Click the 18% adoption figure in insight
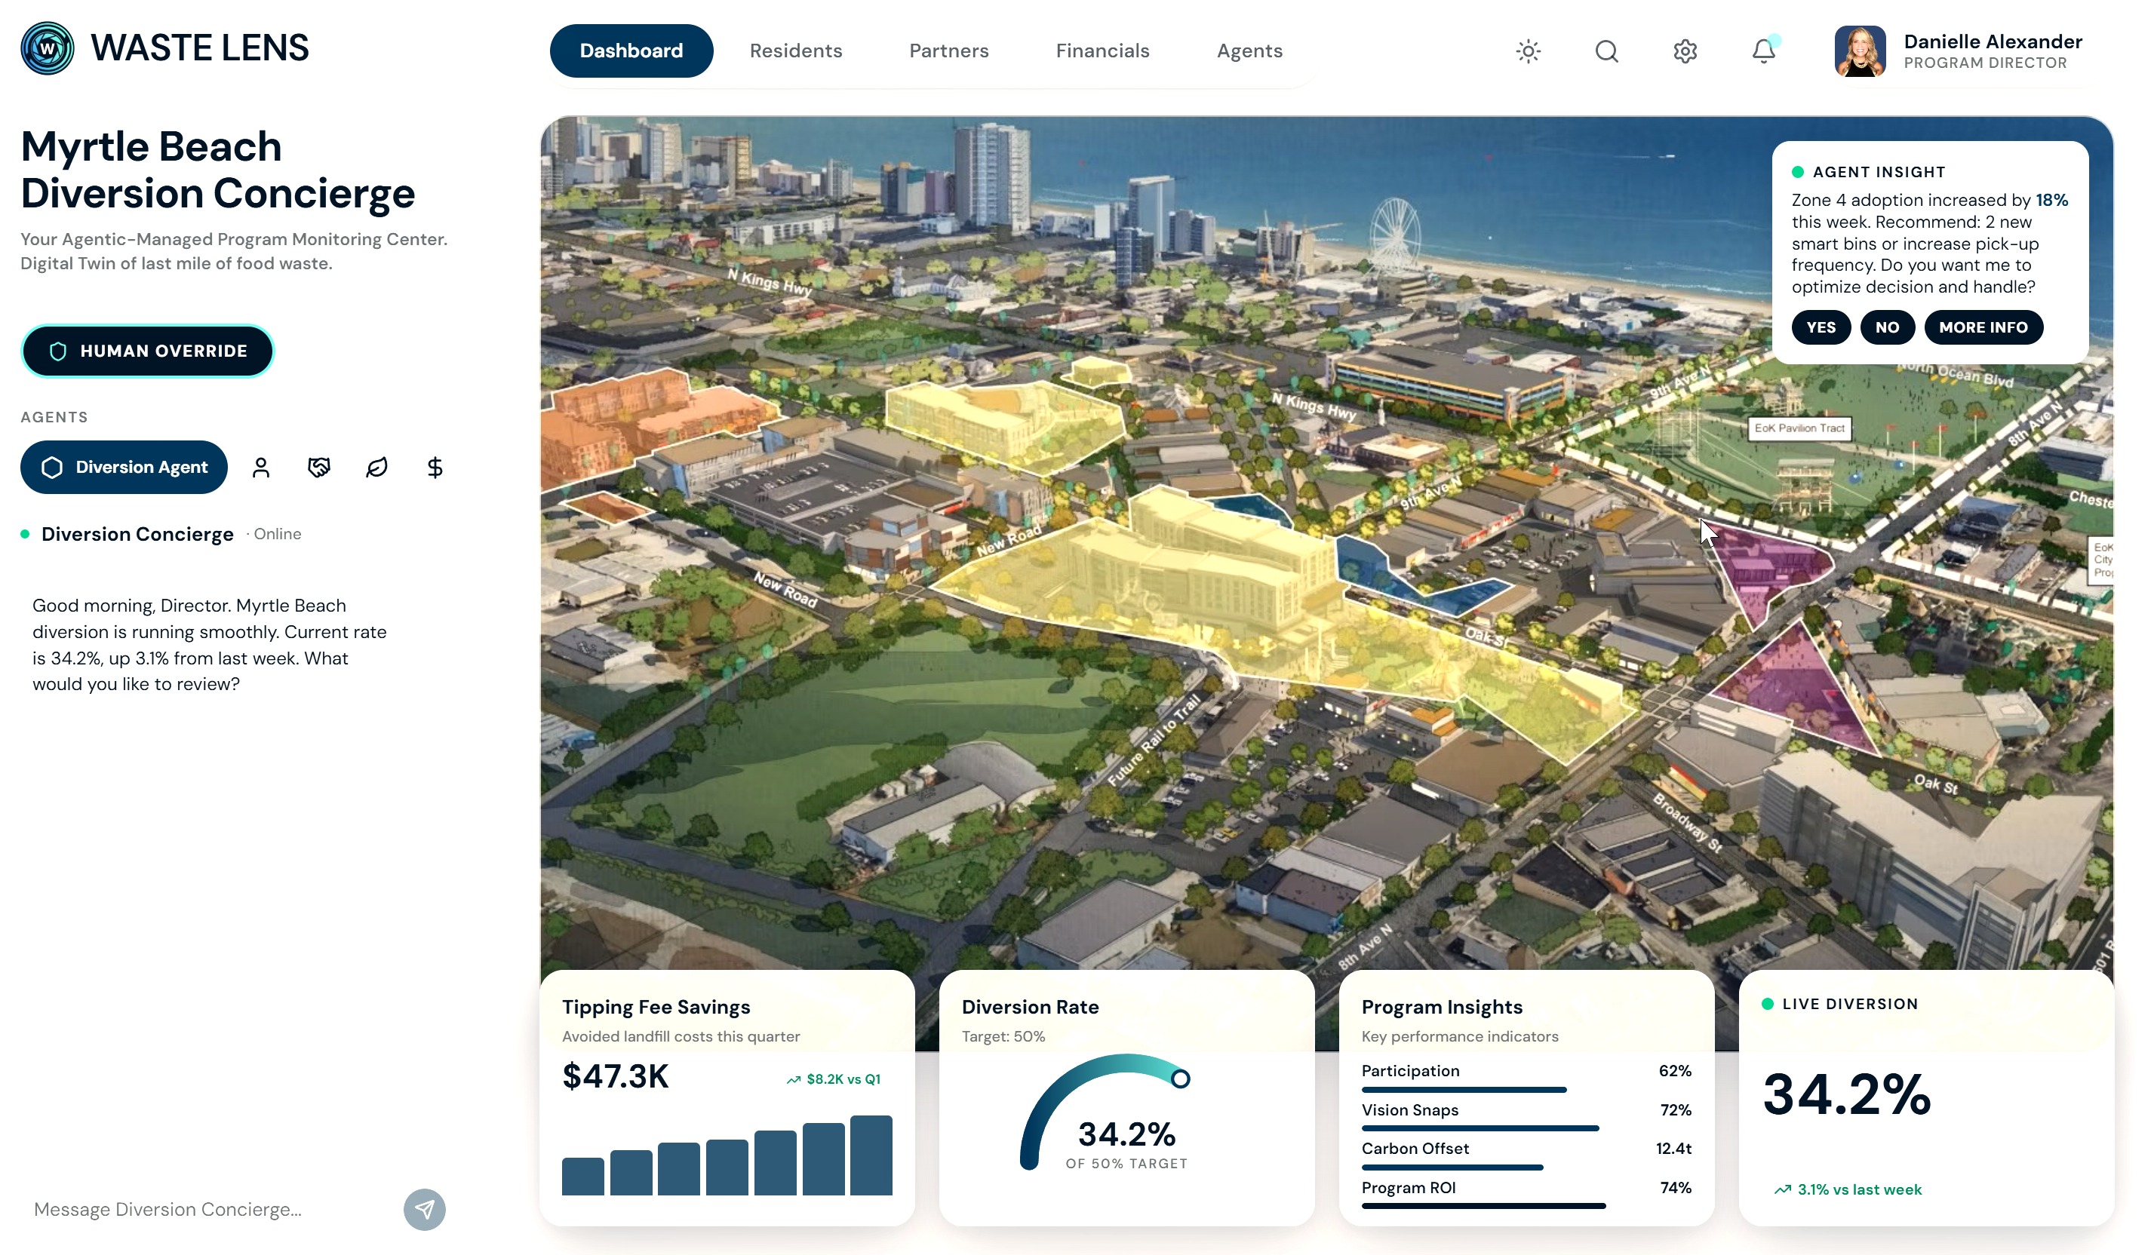This screenshot has height=1255, width=2154. pos(2051,200)
